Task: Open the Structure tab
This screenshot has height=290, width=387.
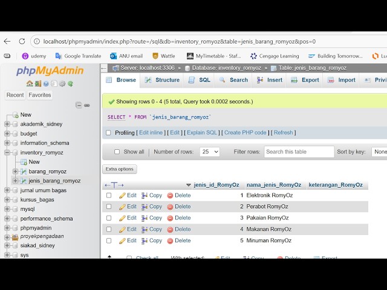Action: [x=162, y=80]
